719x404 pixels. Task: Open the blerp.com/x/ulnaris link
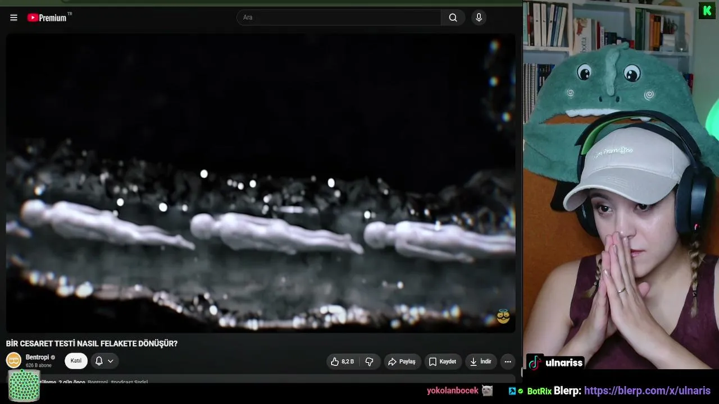(x=647, y=391)
